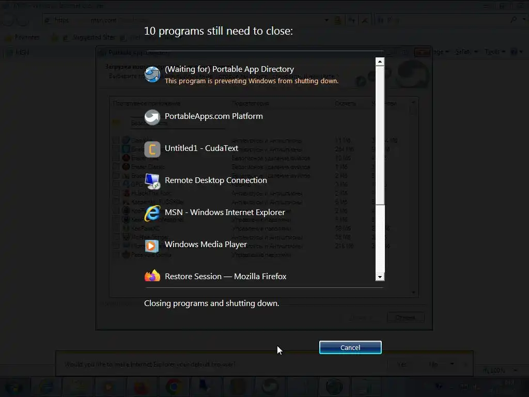Image resolution: width=529 pixels, height=397 pixels.
Task: Click the CudaText orange C icon
Action: (152, 149)
